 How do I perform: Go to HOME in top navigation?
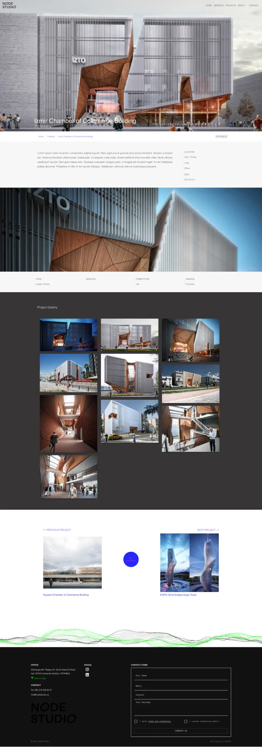tap(208, 5)
